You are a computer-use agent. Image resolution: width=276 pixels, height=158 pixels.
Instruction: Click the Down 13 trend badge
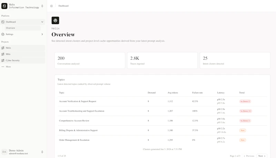click(246, 111)
